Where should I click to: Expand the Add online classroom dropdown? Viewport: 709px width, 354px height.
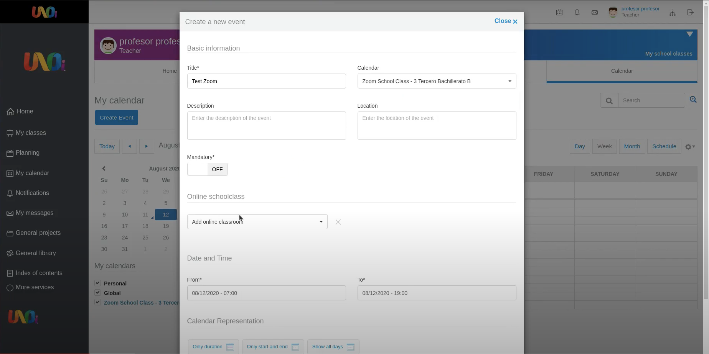[x=257, y=222]
